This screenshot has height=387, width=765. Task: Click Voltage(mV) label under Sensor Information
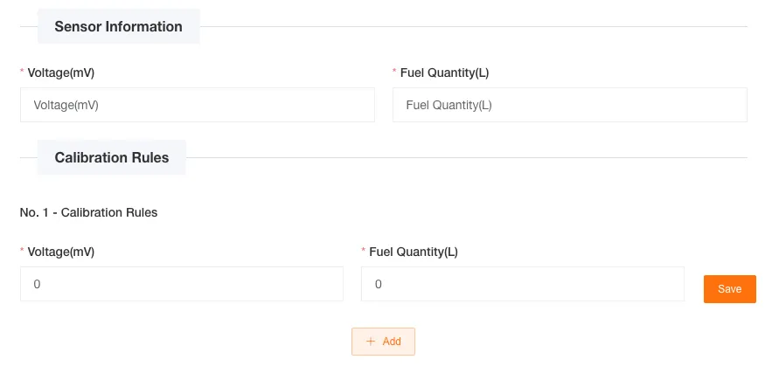click(61, 73)
